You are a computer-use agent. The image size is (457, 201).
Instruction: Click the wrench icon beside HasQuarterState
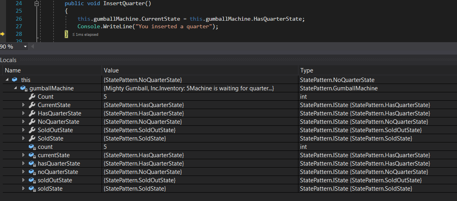click(32, 113)
